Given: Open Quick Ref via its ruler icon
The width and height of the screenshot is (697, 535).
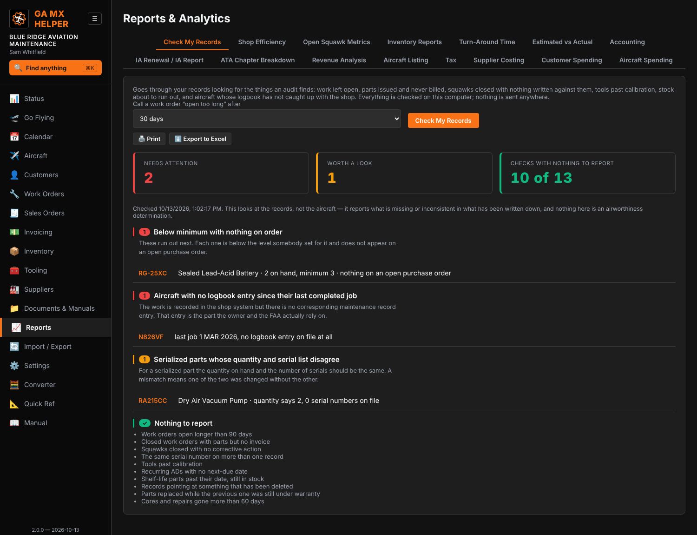Looking at the screenshot, I should [x=14, y=404].
